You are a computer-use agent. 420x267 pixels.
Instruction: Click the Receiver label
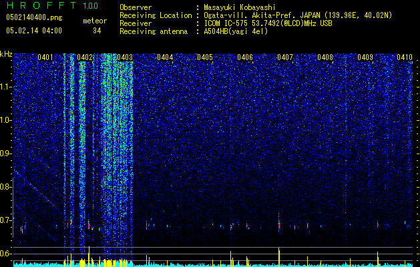coord(136,23)
